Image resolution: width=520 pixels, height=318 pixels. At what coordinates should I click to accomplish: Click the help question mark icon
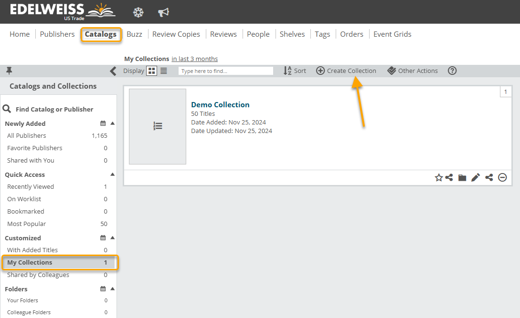[452, 71]
